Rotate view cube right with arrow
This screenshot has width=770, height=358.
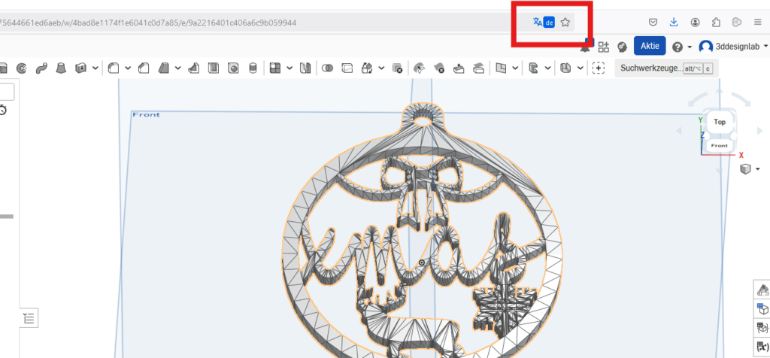(761, 131)
